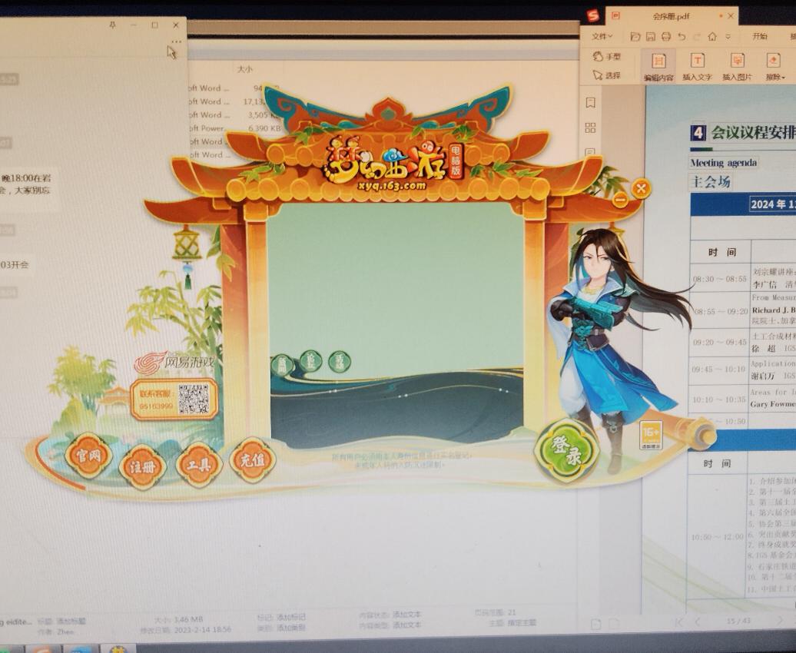Click the orange taskbar icon at bottom left
The width and height of the screenshot is (796, 653).
coord(44,649)
